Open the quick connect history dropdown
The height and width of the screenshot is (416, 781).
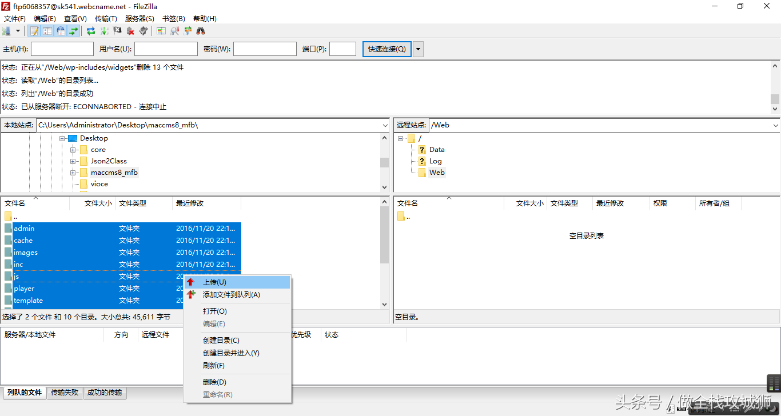tap(419, 49)
